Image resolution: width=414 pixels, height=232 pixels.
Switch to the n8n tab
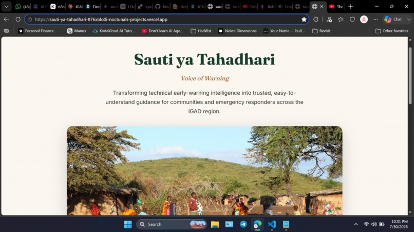[58, 7]
